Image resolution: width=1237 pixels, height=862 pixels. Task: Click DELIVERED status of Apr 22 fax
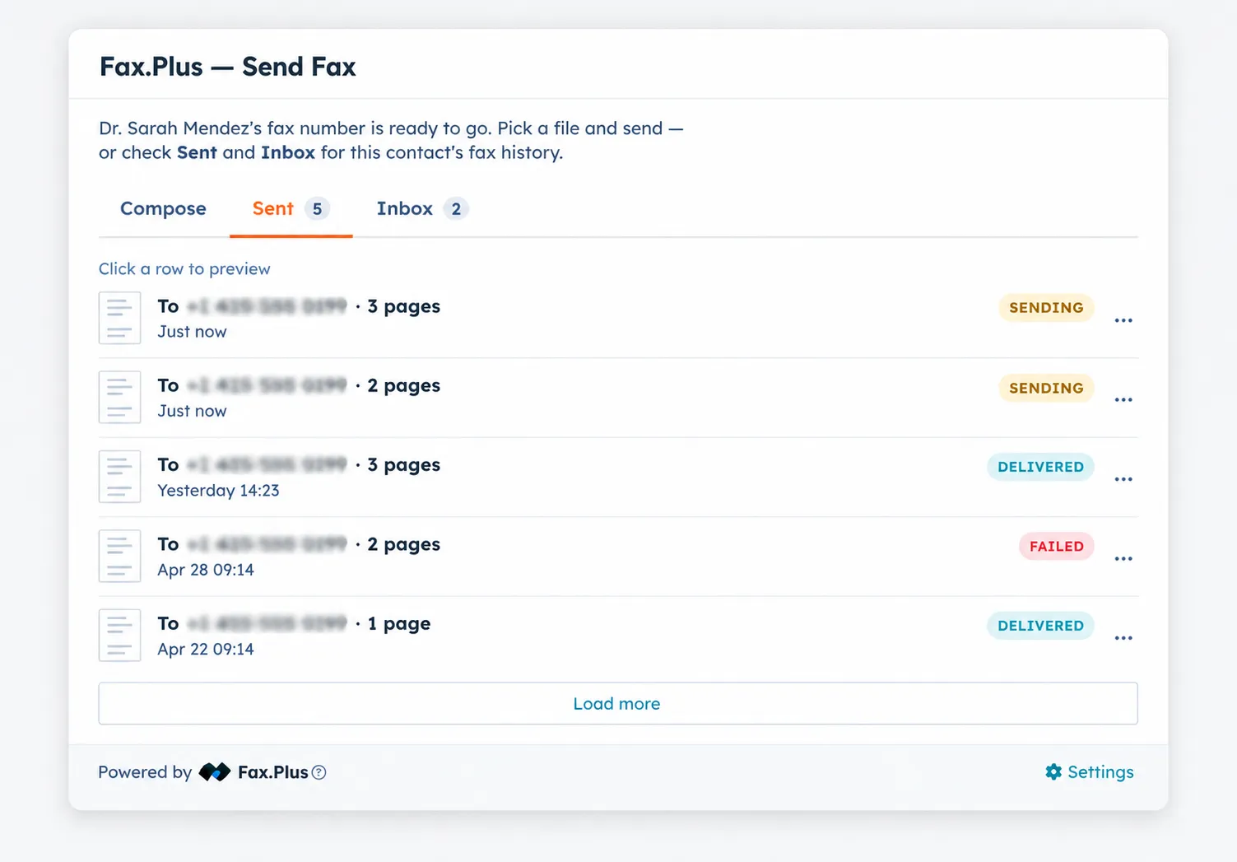(x=1040, y=626)
